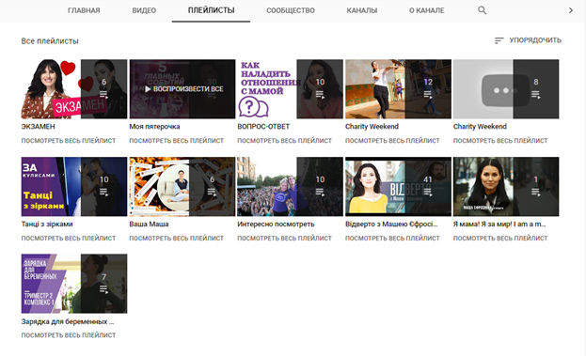Open the КАНАЛЫ tab
Image resolution: width=586 pixels, height=356 pixels.
(x=362, y=10)
